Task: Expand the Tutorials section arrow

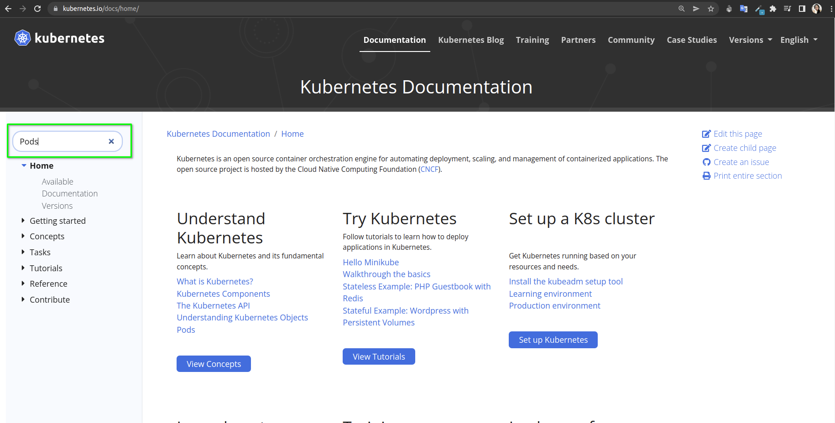Action: [23, 268]
